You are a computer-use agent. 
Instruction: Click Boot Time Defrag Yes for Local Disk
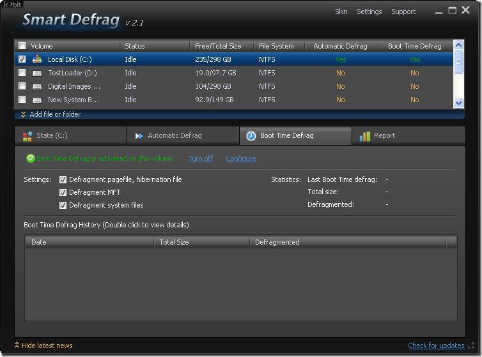415,59
